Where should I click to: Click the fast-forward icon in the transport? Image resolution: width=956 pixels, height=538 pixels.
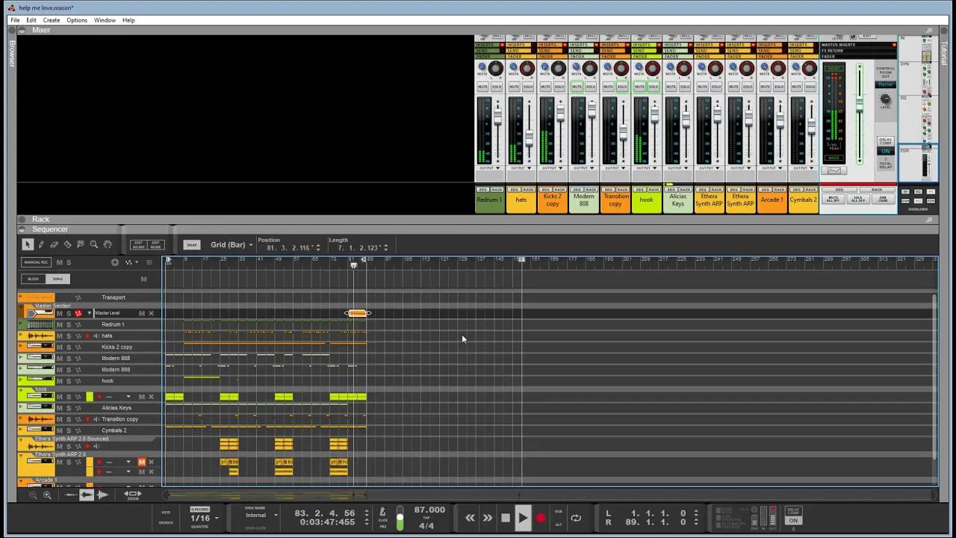pos(487,517)
